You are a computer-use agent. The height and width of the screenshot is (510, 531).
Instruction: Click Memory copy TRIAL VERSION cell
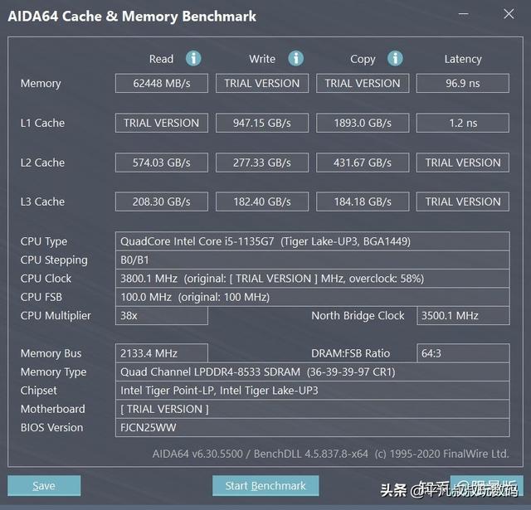click(363, 83)
